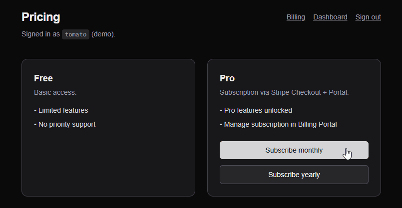Open the Billing link in header
This screenshot has height=208, width=402.
(x=296, y=17)
